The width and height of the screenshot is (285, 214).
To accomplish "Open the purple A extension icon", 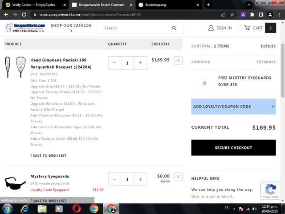I will (243, 15).
